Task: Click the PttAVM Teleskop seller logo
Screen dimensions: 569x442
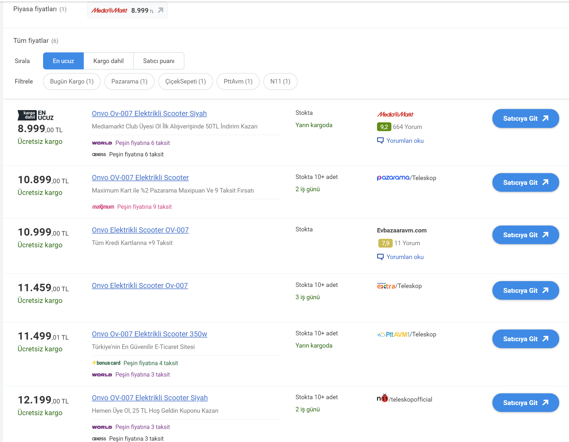Action: (x=394, y=334)
